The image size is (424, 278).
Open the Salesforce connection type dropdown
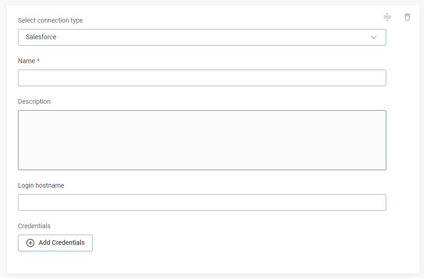point(202,37)
